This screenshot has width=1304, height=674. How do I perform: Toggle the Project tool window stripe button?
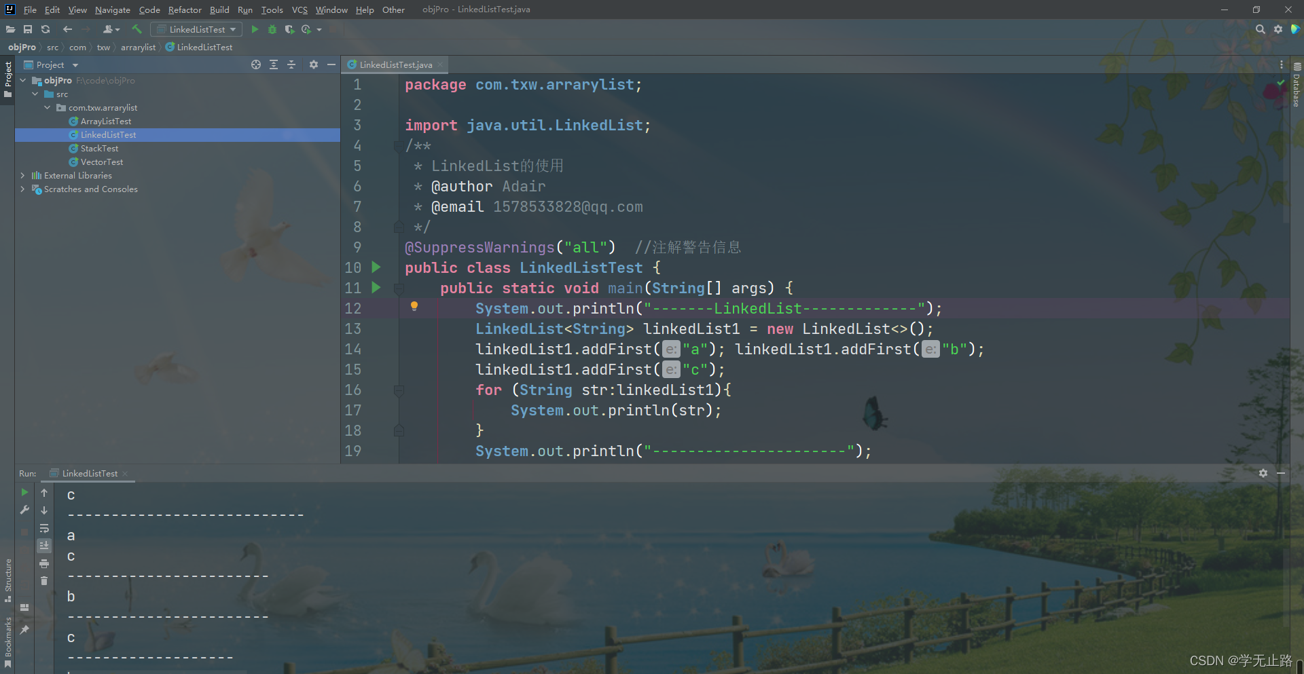pos(7,79)
